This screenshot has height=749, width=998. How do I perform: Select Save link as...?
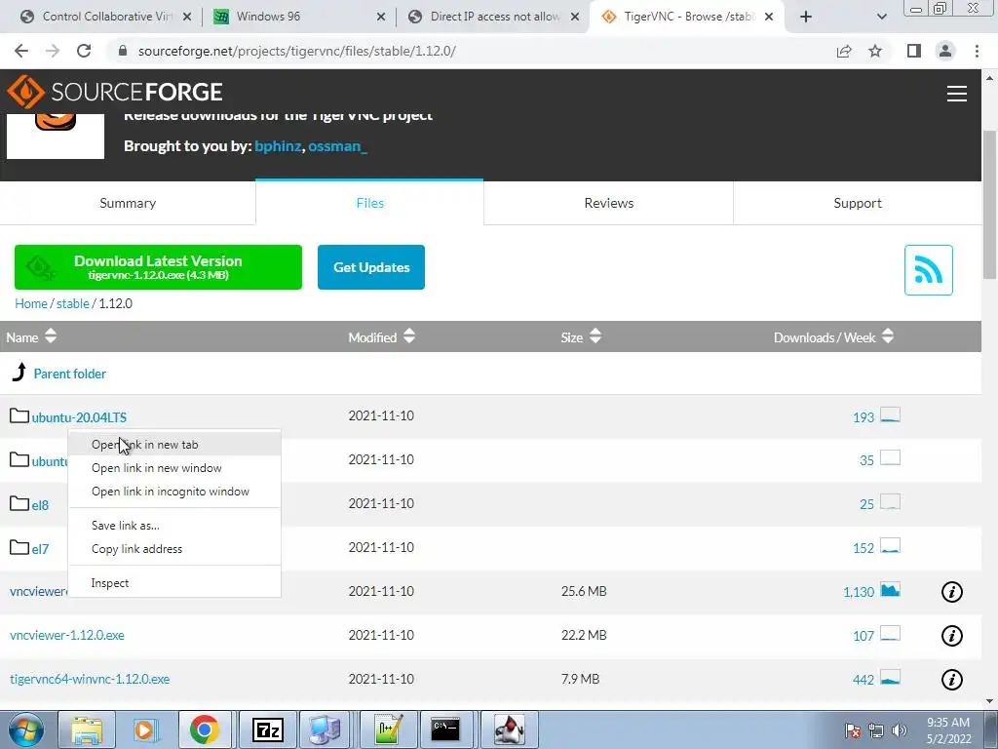coord(174,526)
